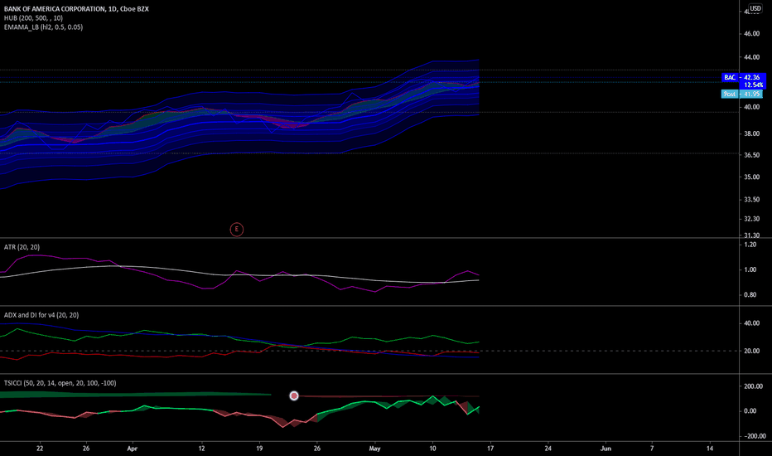Click the 36.50 price axis value
This screenshot has width=772, height=456.
[752, 155]
